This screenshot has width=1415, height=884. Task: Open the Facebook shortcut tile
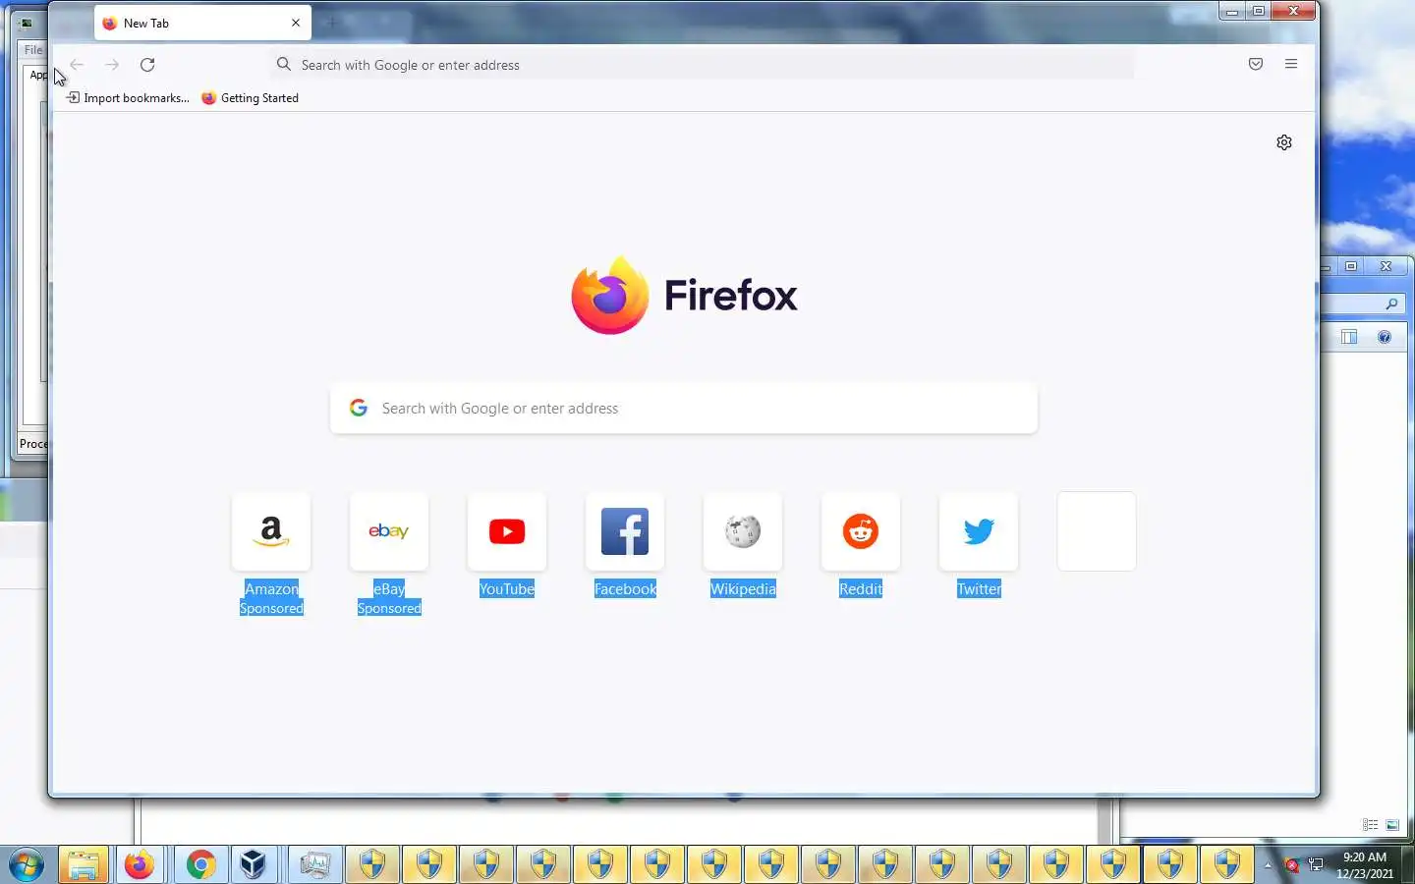click(x=625, y=531)
